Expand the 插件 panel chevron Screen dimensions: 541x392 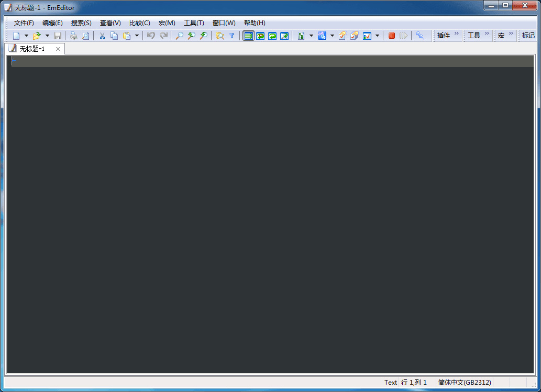[x=457, y=34]
